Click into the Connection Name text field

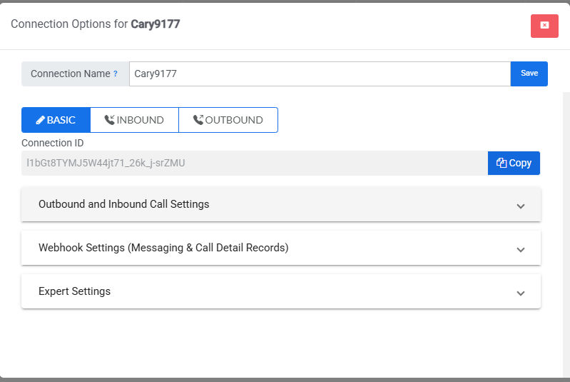pos(319,74)
